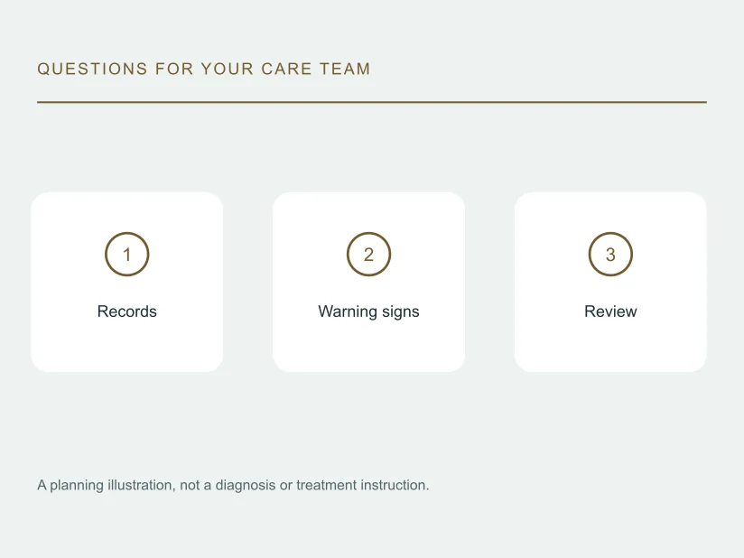
Task: Click the word signs in middle card
Action: pyautogui.click(x=401, y=312)
